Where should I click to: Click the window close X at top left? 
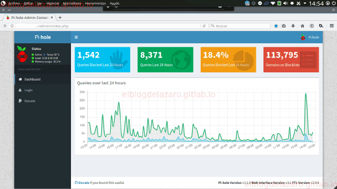(4, 10)
